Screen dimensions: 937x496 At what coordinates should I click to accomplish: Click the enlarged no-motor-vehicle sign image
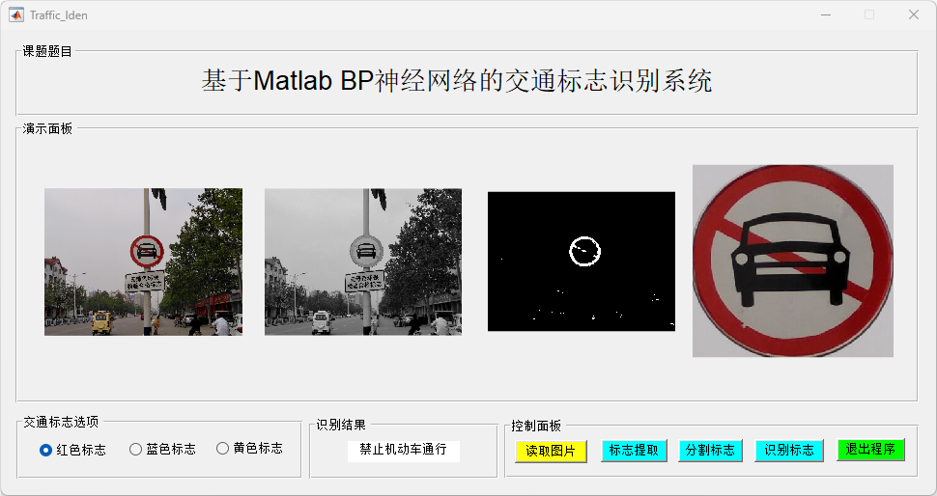(x=793, y=261)
